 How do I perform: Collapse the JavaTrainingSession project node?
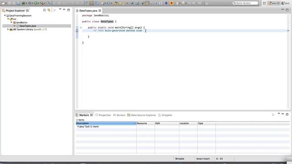point(5,15)
